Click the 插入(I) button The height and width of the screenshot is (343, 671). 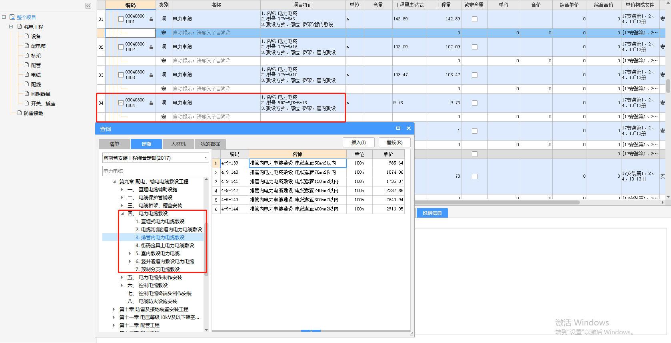pos(359,142)
